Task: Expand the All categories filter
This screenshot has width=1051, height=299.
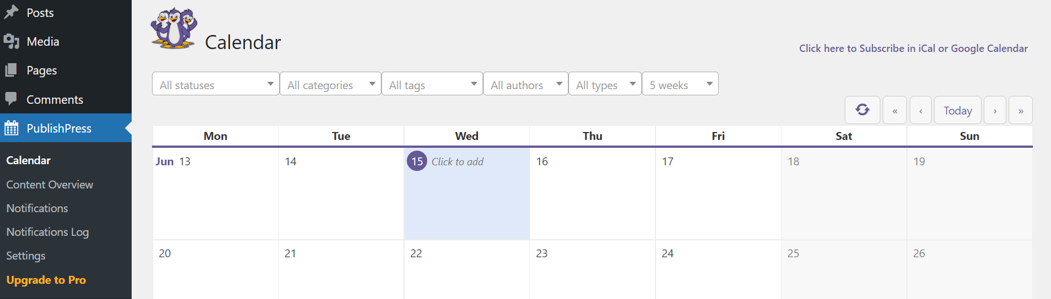Action: click(331, 84)
